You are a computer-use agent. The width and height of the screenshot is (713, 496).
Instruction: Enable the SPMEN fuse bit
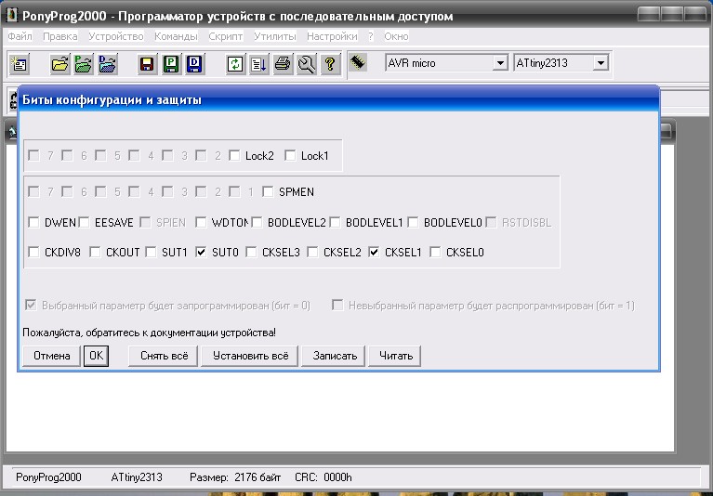click(268, 191)
